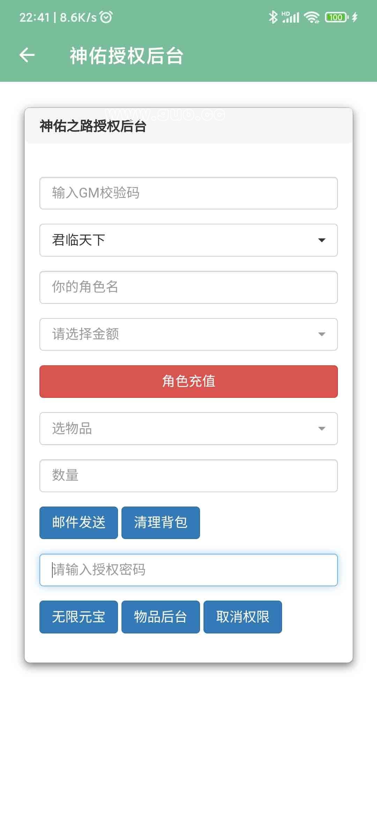This screenshot has height=839, width=377.
Task: Tap the Bluetooth status icon
Action: pyautogui.click(x=273, y=17)
